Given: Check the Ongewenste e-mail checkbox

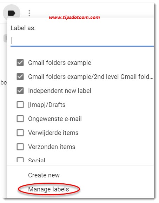Looking at the screenshot, I should pyautogui.click(x=20, y=119).
